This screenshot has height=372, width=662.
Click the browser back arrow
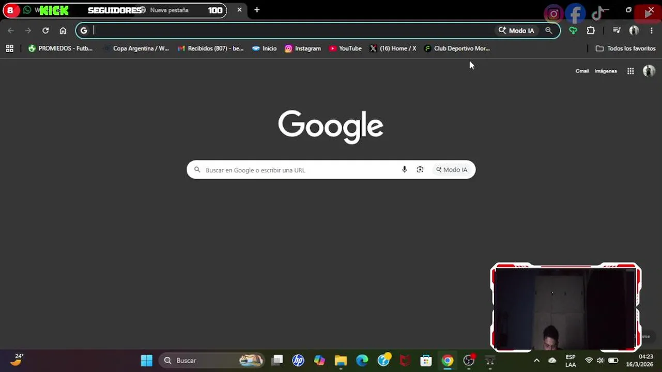click(x=11, y=30)
